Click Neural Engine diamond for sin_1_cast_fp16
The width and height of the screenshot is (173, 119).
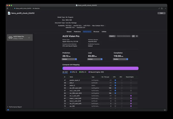(x=131, y=96)
